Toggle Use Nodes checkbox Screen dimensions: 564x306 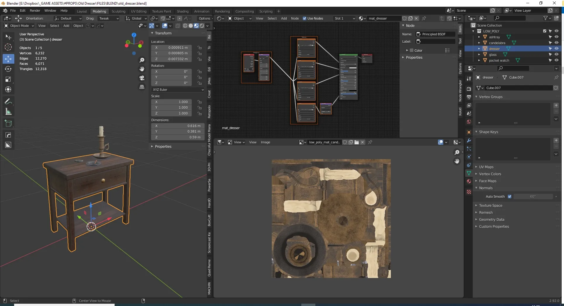[x=305, y=18]
